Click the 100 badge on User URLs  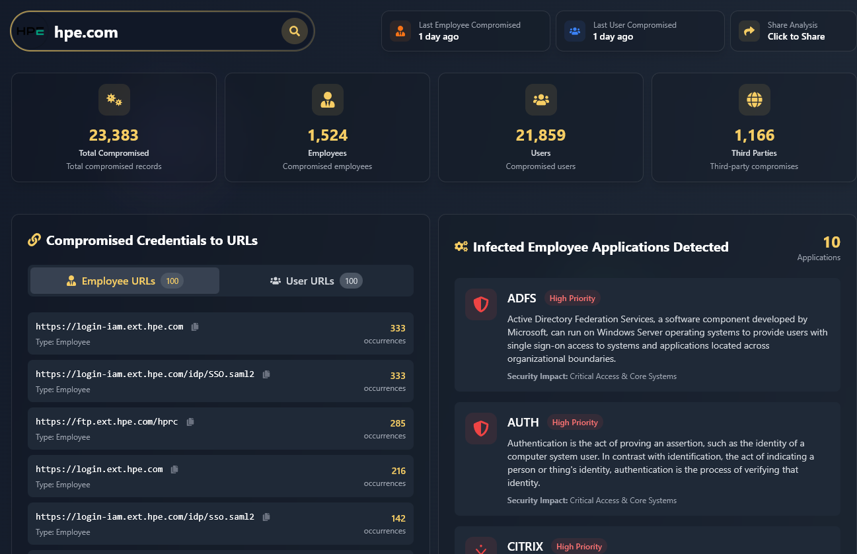[352, 281]
